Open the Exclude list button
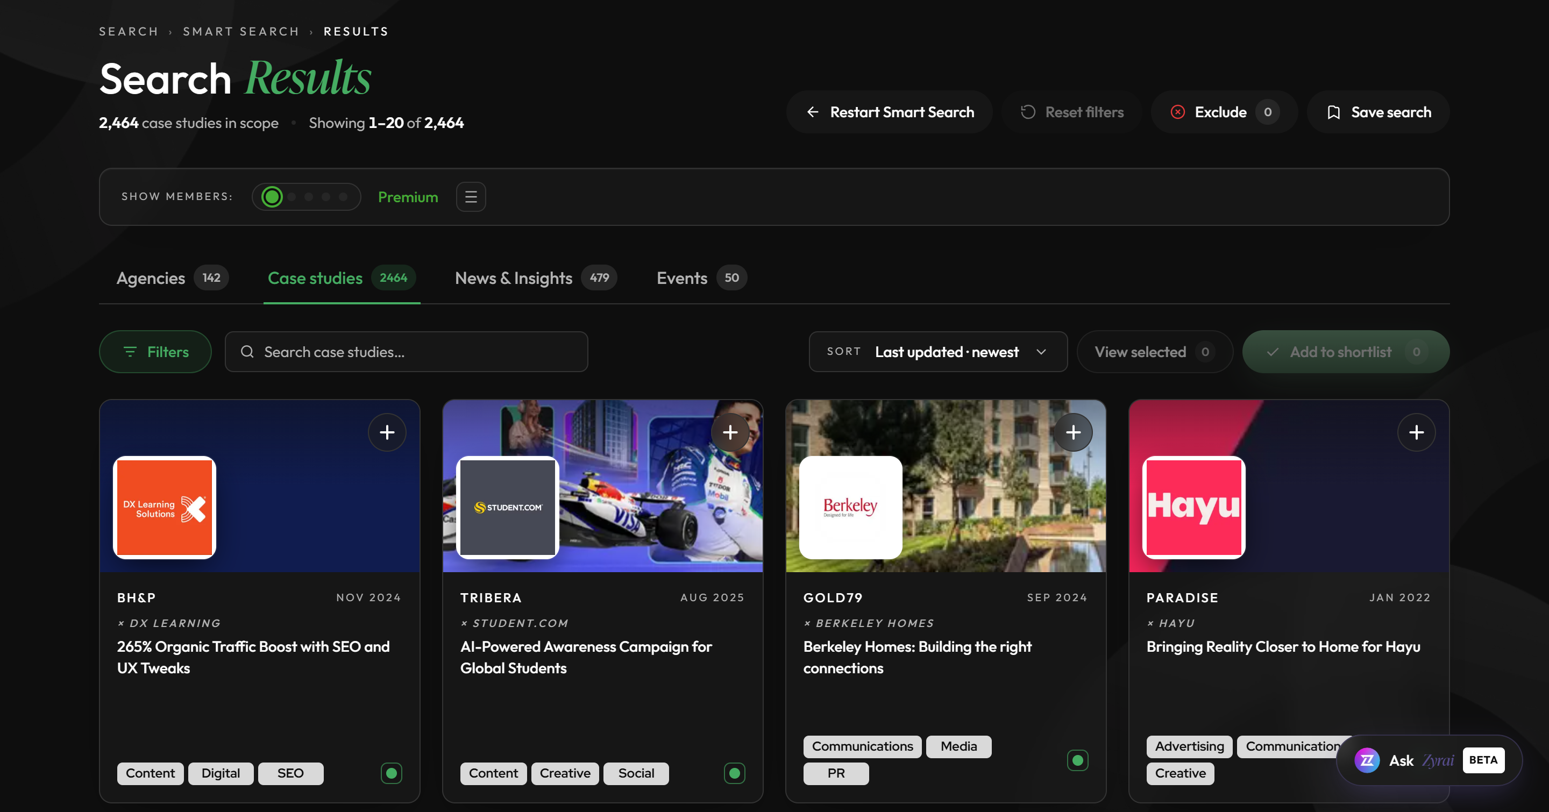Screen dimensions: 1549x812 (x=1224, y=112)
